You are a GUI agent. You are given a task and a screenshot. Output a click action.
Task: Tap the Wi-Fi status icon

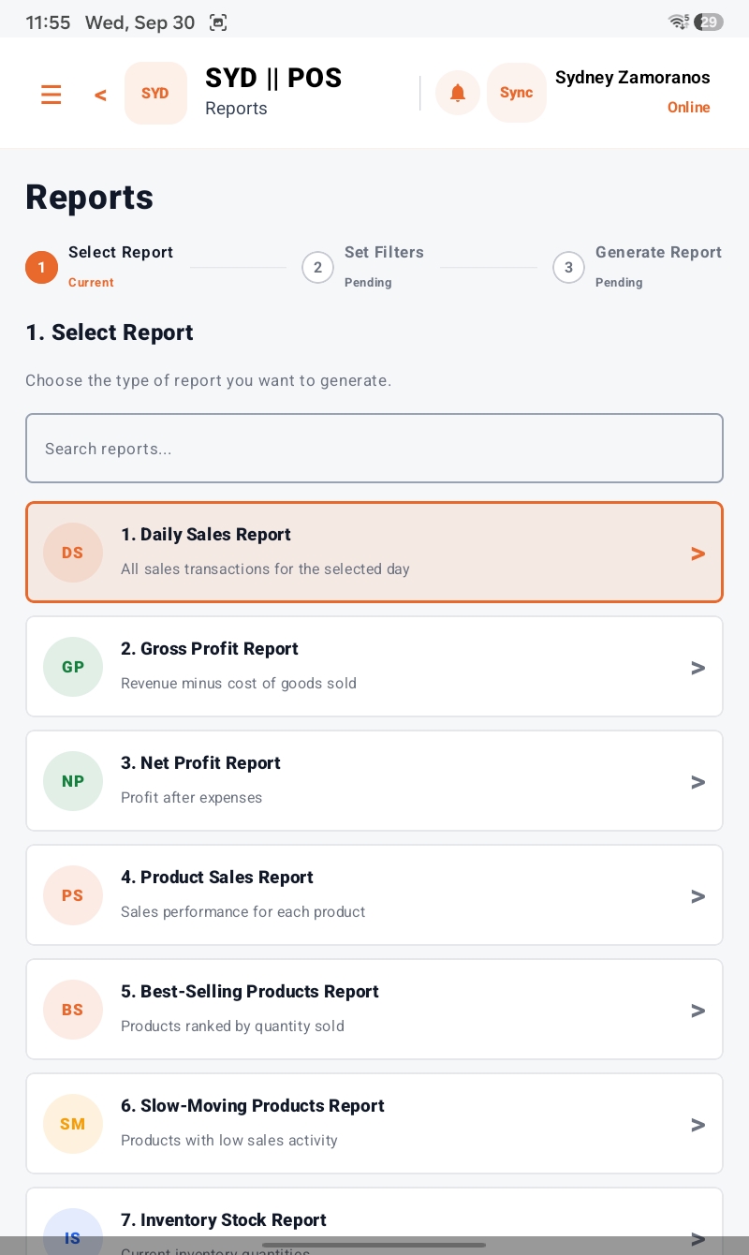pos(679,22)
